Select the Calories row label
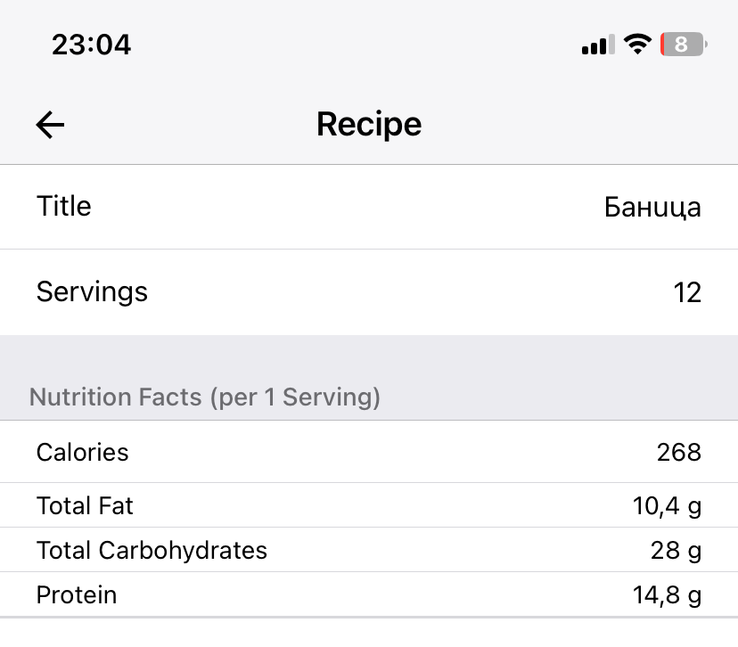The image size is (738, 647). point(83,453)
